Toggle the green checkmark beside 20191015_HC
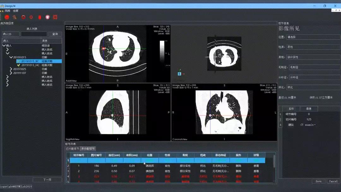The width and height of the screenshot is (341, 192). pos(19,65)
